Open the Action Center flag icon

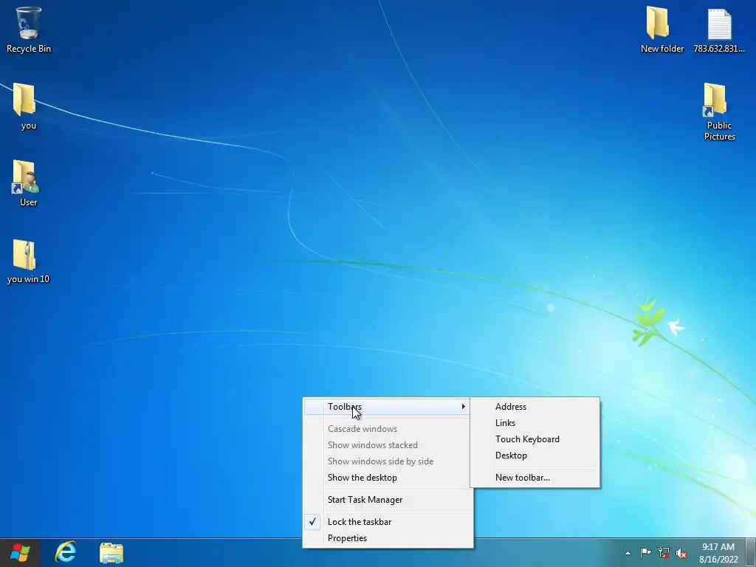click(x=645, y=553)
